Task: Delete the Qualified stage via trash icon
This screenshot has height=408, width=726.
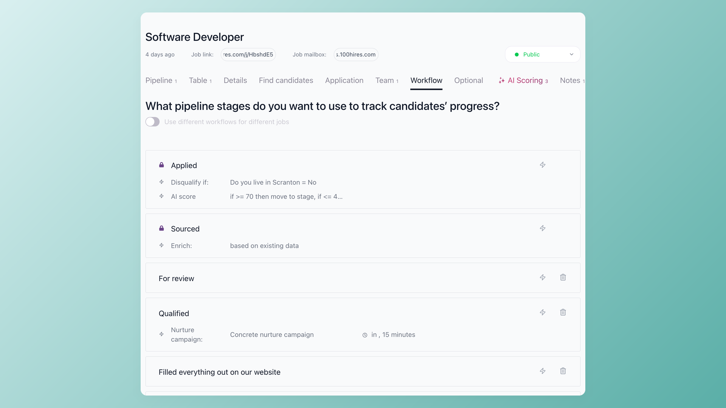Action: [563, 312]
